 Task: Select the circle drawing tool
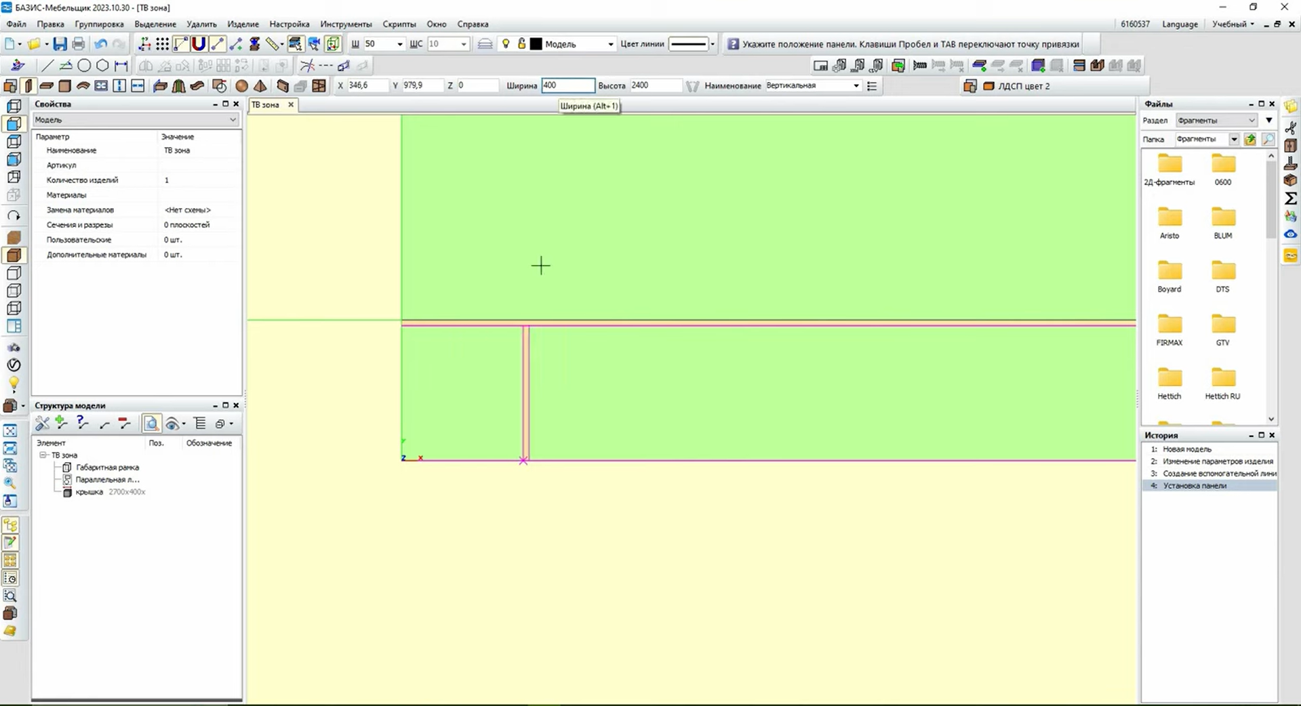pos(84,66)
